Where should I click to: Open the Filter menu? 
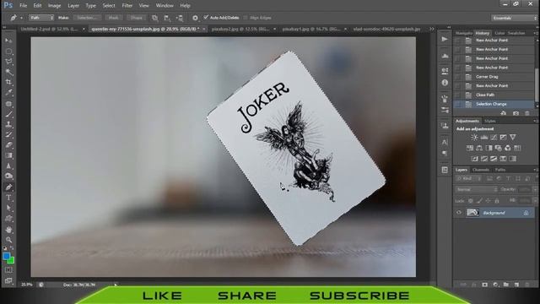pyautogui.click(x=127, y=6)
